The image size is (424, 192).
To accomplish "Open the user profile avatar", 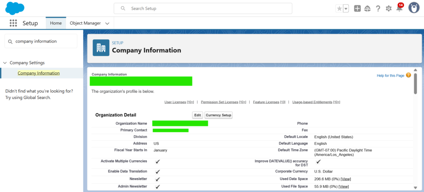I will pyautogui.click(x=414, y=8).
